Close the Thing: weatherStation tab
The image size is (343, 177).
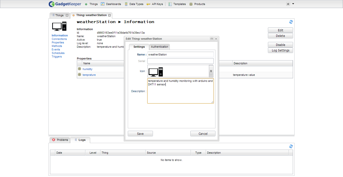pyautogui.click(x=109, y=15)
